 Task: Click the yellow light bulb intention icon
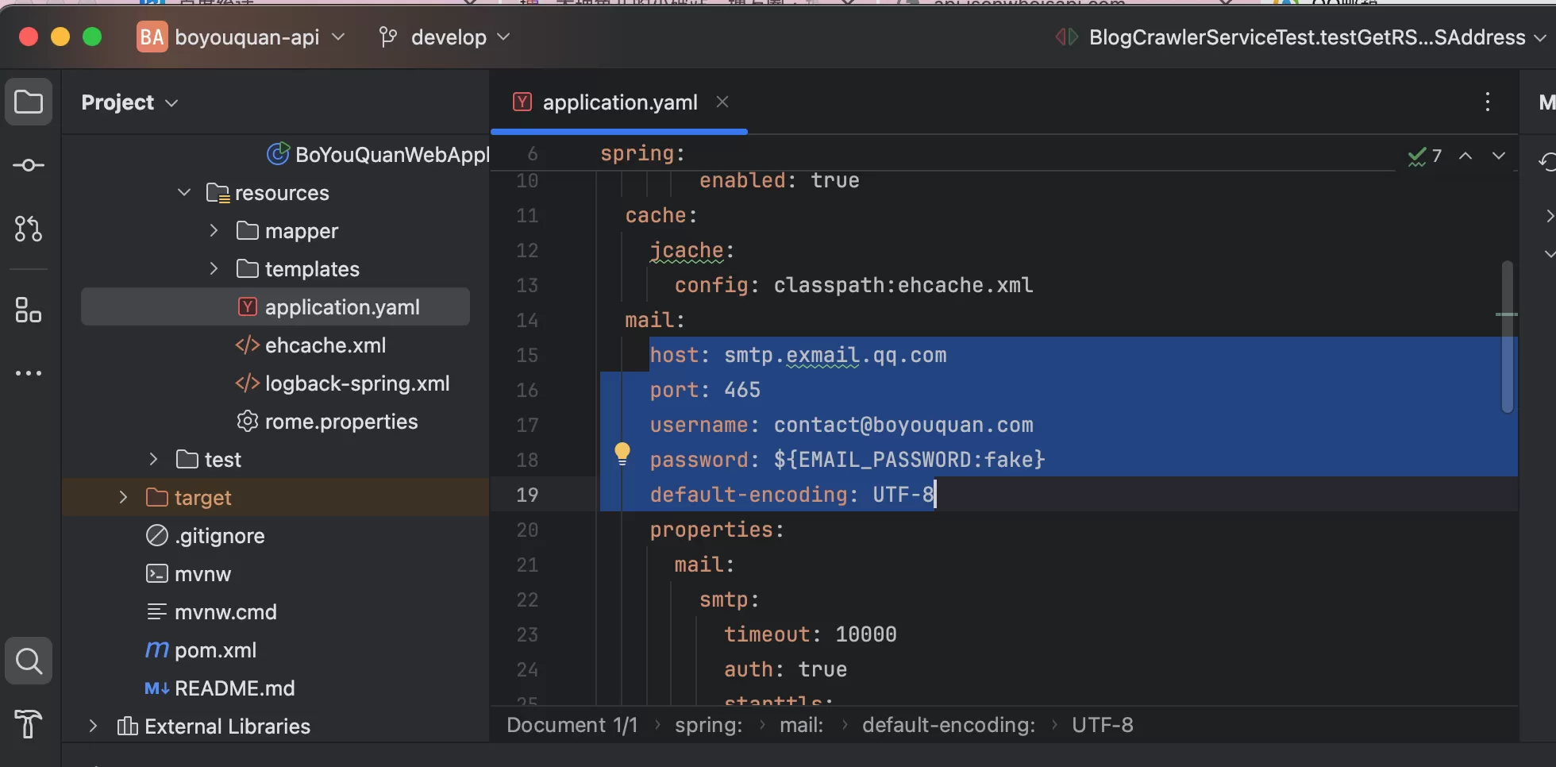coord(622,454)
